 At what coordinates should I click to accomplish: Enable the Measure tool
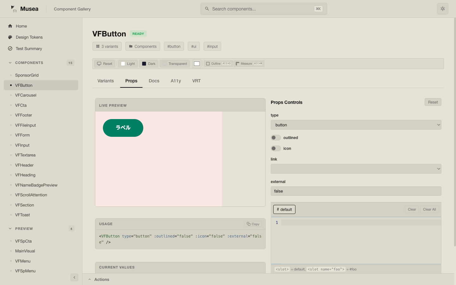tap(249, 64)
